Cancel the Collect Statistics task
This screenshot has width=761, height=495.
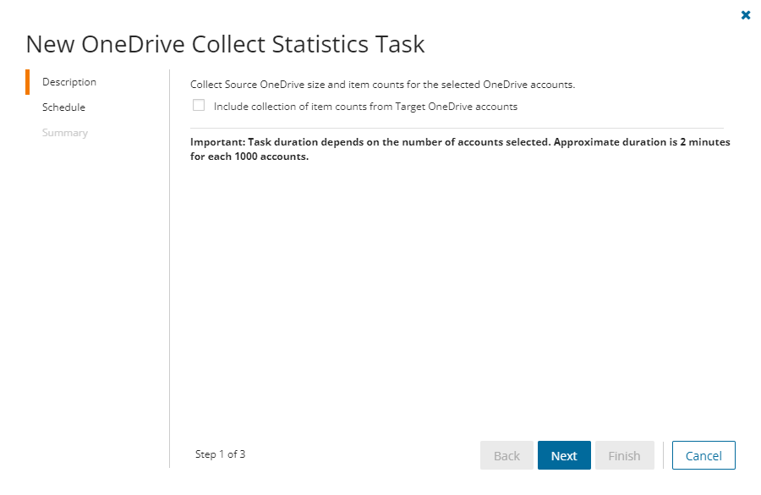[x=704, y=455]
